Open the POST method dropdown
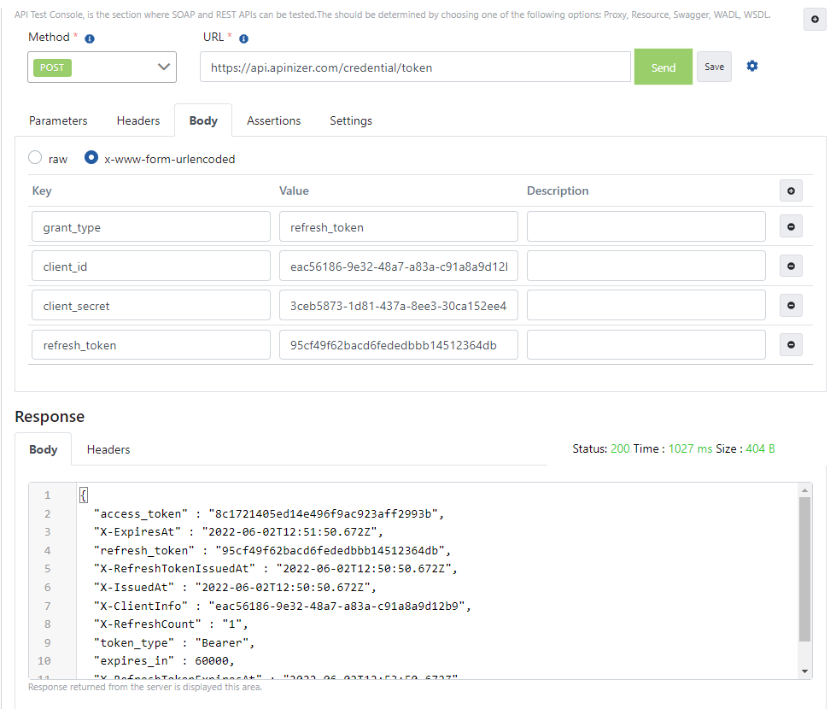 click(102, 67)
